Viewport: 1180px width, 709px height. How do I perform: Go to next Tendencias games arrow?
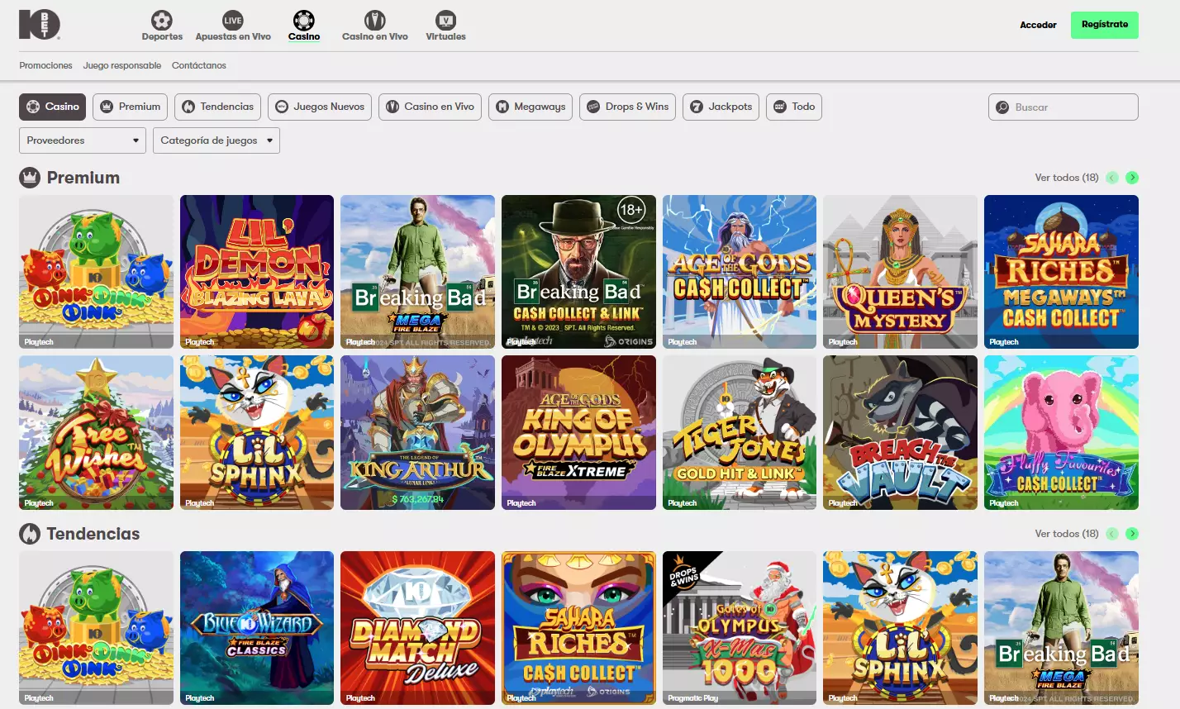(x=1132, y=534)
